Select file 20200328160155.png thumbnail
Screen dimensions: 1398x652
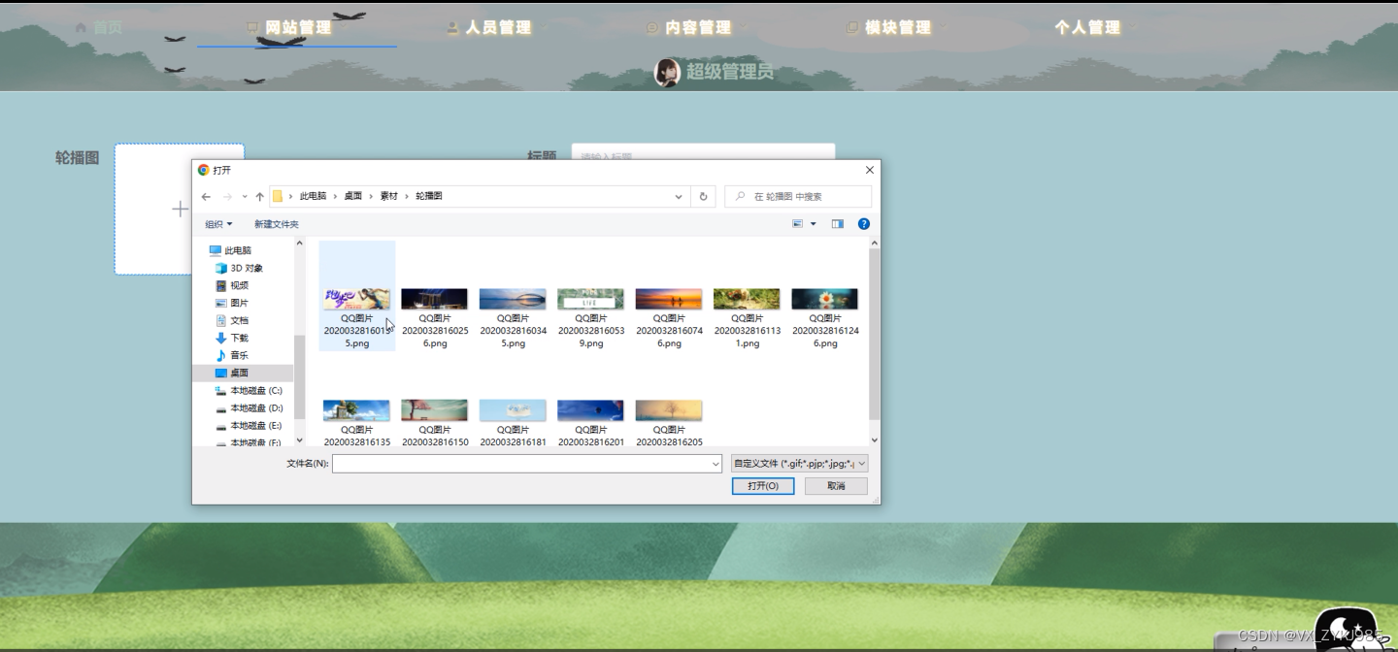tap(357, 298)
